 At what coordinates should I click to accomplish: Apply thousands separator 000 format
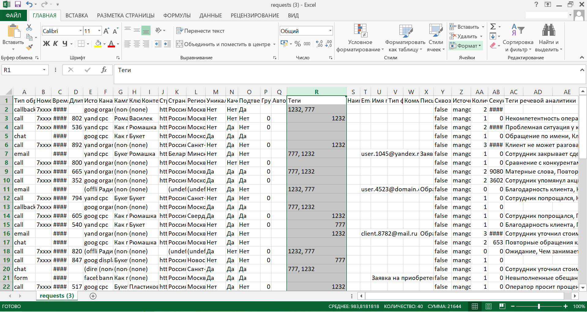click(x=307, y=44)
